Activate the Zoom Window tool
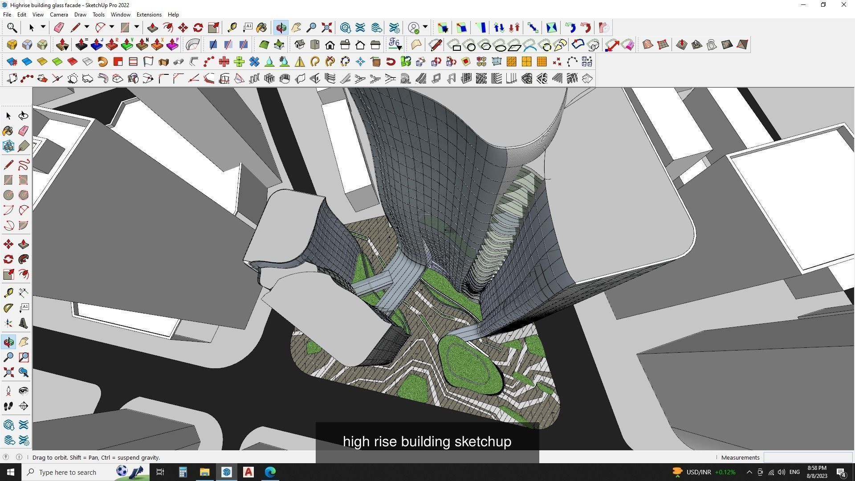 pos(24,357)
